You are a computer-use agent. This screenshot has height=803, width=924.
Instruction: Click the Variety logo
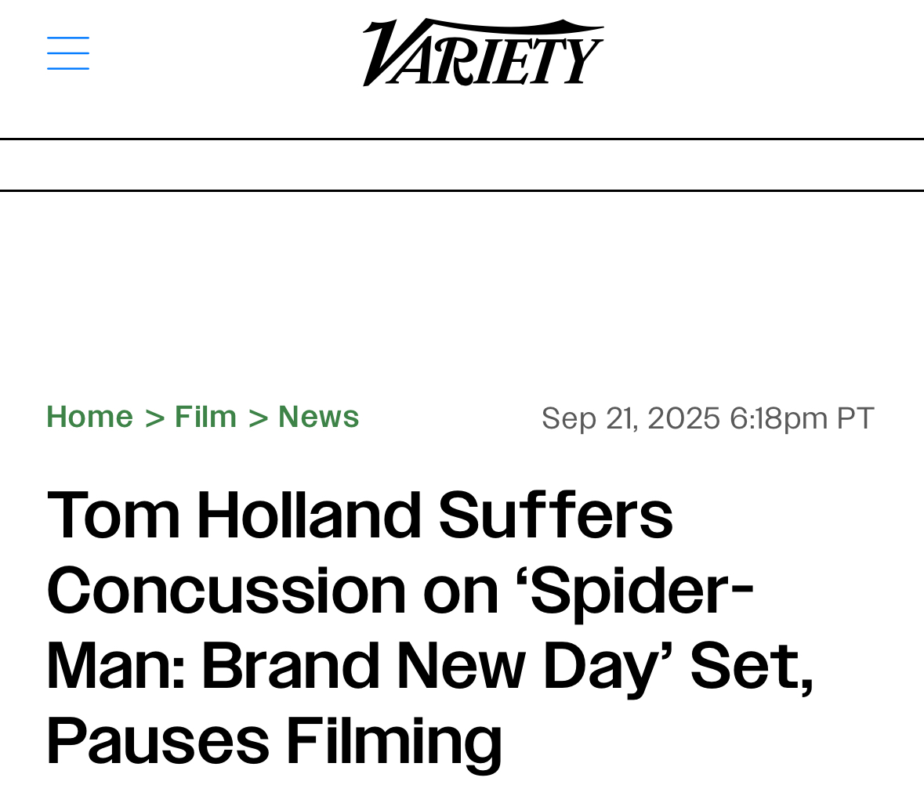click(x=483, y=52)
